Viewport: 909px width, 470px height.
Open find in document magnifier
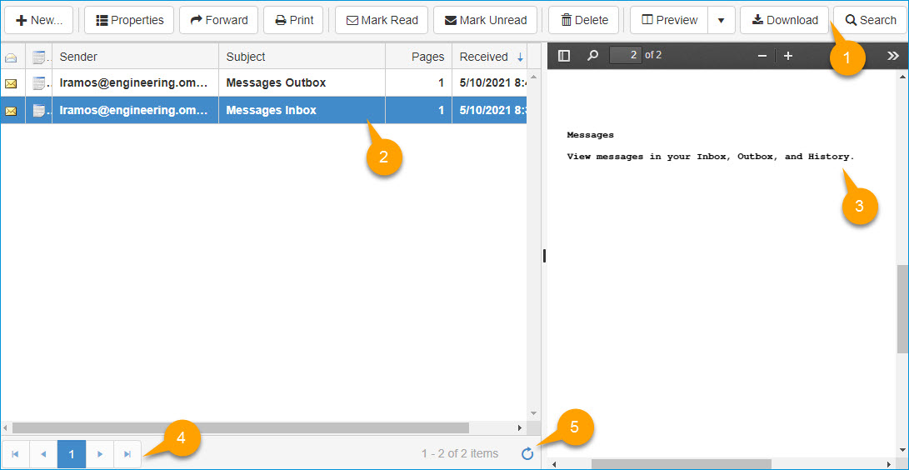(592, 56)
